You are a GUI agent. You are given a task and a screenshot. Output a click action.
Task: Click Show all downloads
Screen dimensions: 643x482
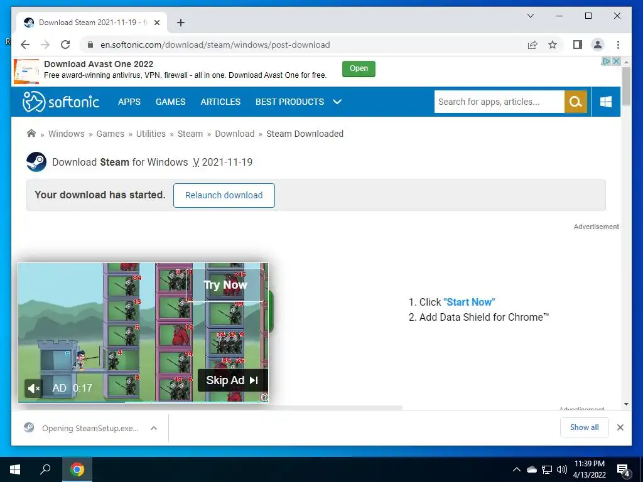585,427
